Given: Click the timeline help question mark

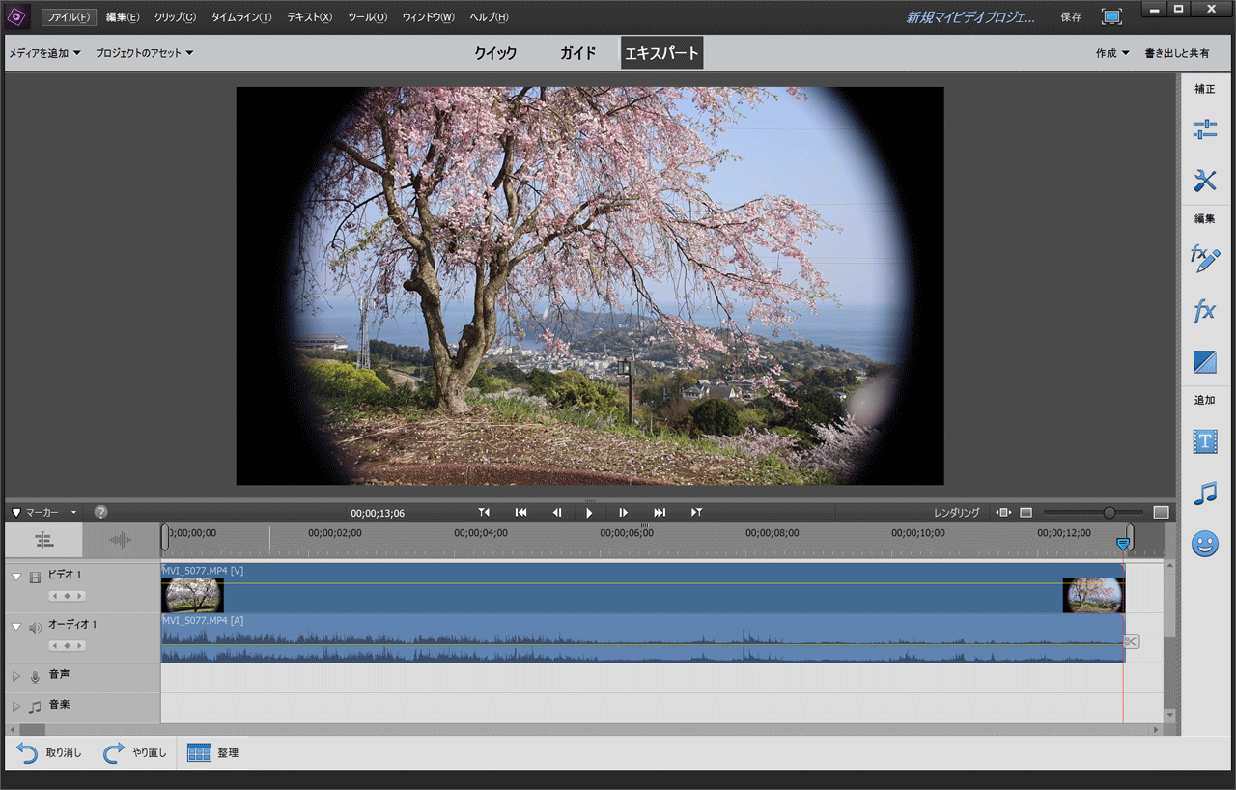Looking at the screenshot, I should click(100, 512).
